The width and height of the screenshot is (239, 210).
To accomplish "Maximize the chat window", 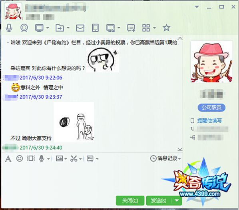I will (x=221, y=7).
